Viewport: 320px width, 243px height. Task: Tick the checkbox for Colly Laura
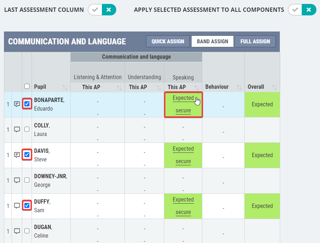27,129
